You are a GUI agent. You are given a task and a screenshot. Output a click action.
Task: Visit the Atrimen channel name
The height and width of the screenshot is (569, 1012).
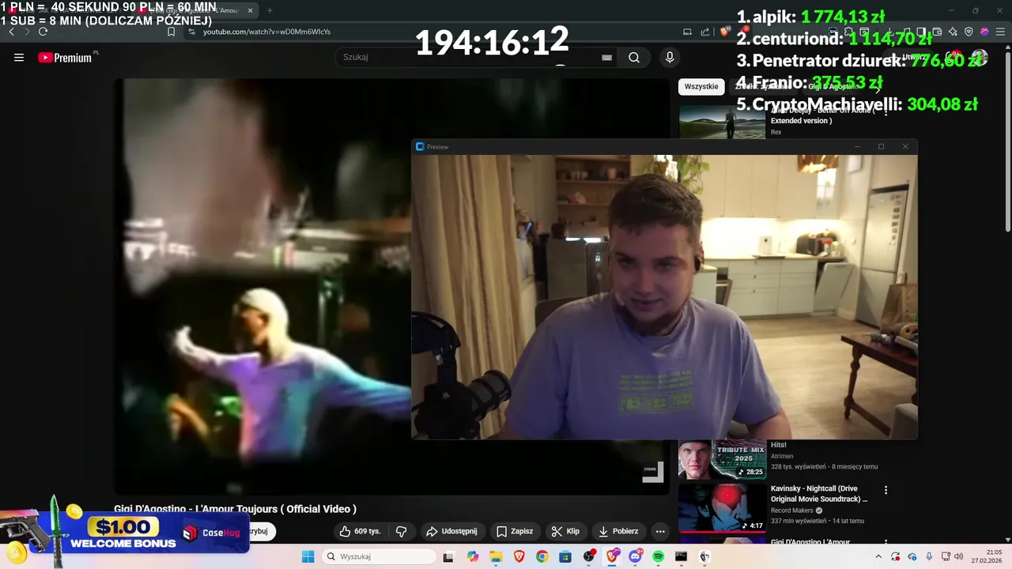coord(782,456)
